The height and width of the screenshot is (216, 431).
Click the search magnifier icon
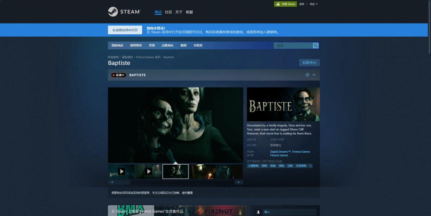pyautogui.click(x=316, y=45)
